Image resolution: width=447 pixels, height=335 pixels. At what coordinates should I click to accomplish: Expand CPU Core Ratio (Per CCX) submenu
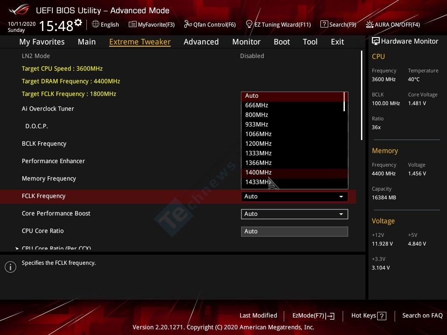pos(56,248)
